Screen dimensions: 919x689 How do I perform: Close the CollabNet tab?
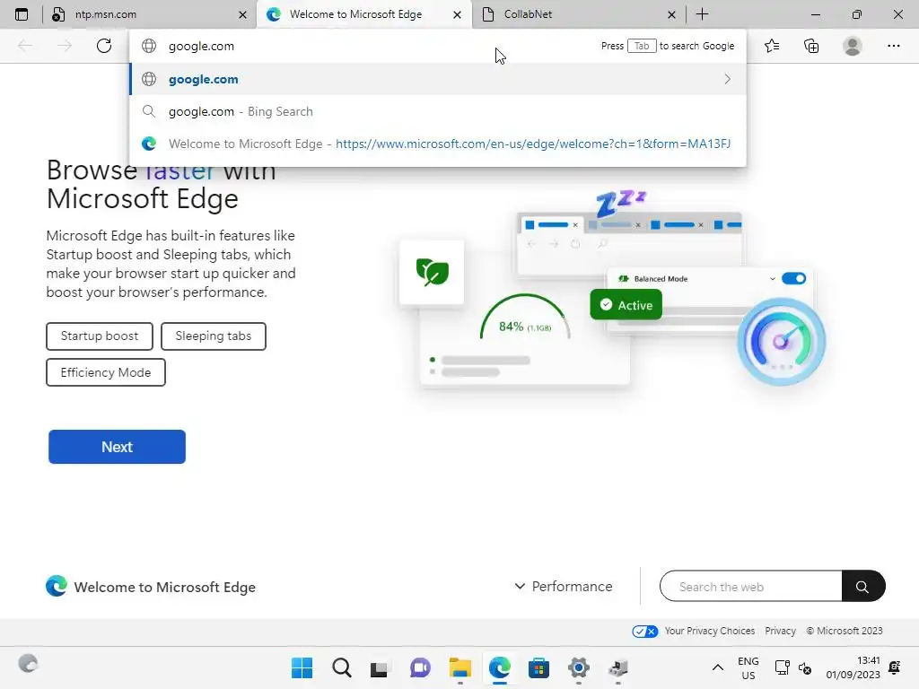(x=671, y=14)
